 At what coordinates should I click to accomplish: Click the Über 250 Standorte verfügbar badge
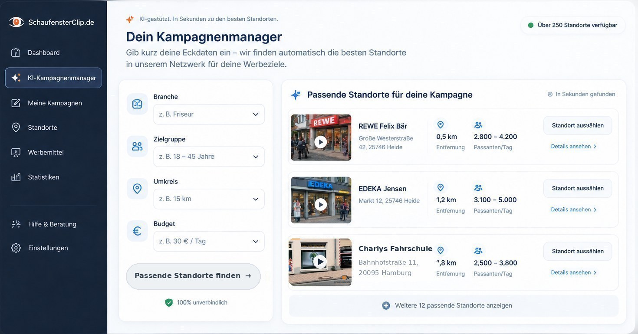coord(573,25)
